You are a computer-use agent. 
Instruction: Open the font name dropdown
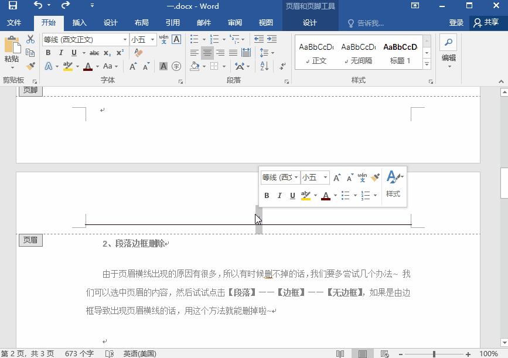(125, 40)
